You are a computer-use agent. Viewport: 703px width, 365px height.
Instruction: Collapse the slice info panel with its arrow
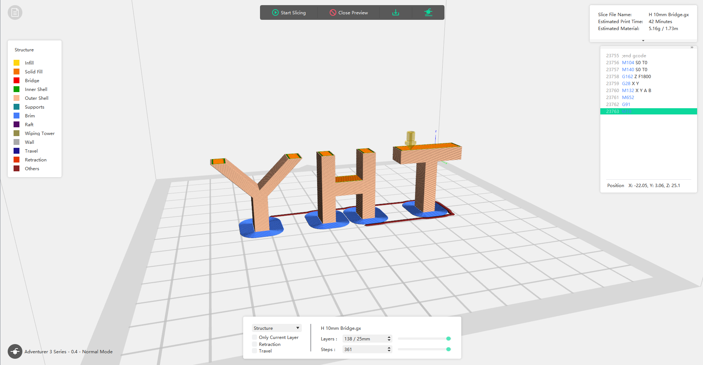(x=643, y=40)
